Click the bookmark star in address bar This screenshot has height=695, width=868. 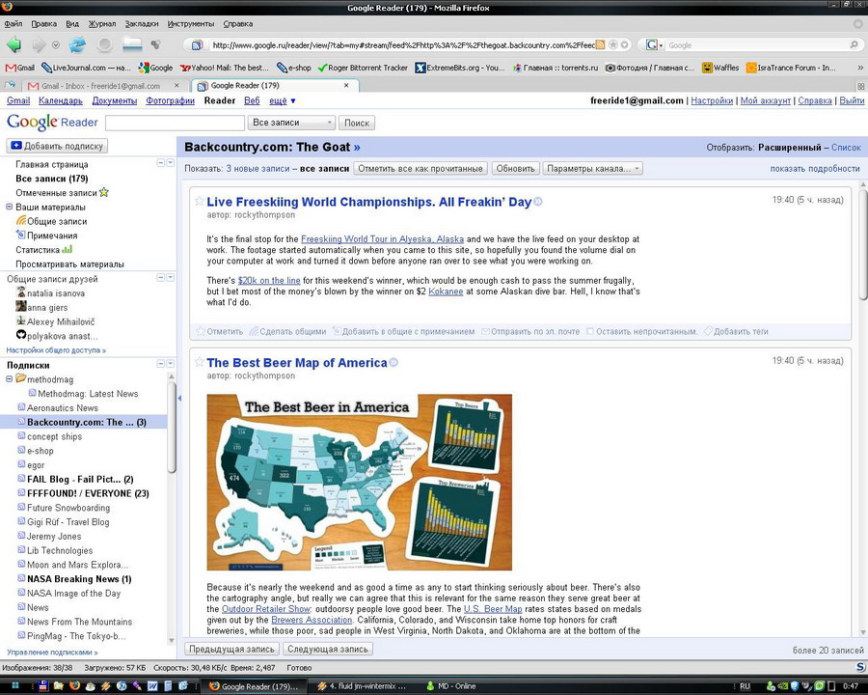tap(612, 45)
